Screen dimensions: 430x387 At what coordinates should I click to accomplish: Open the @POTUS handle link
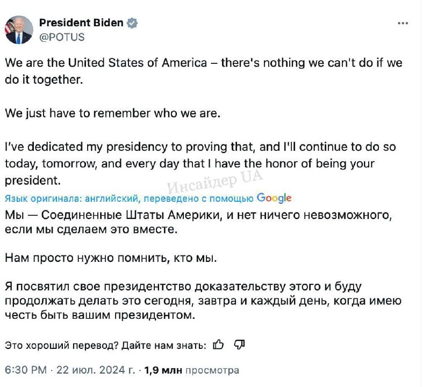(x=62, y=37)
